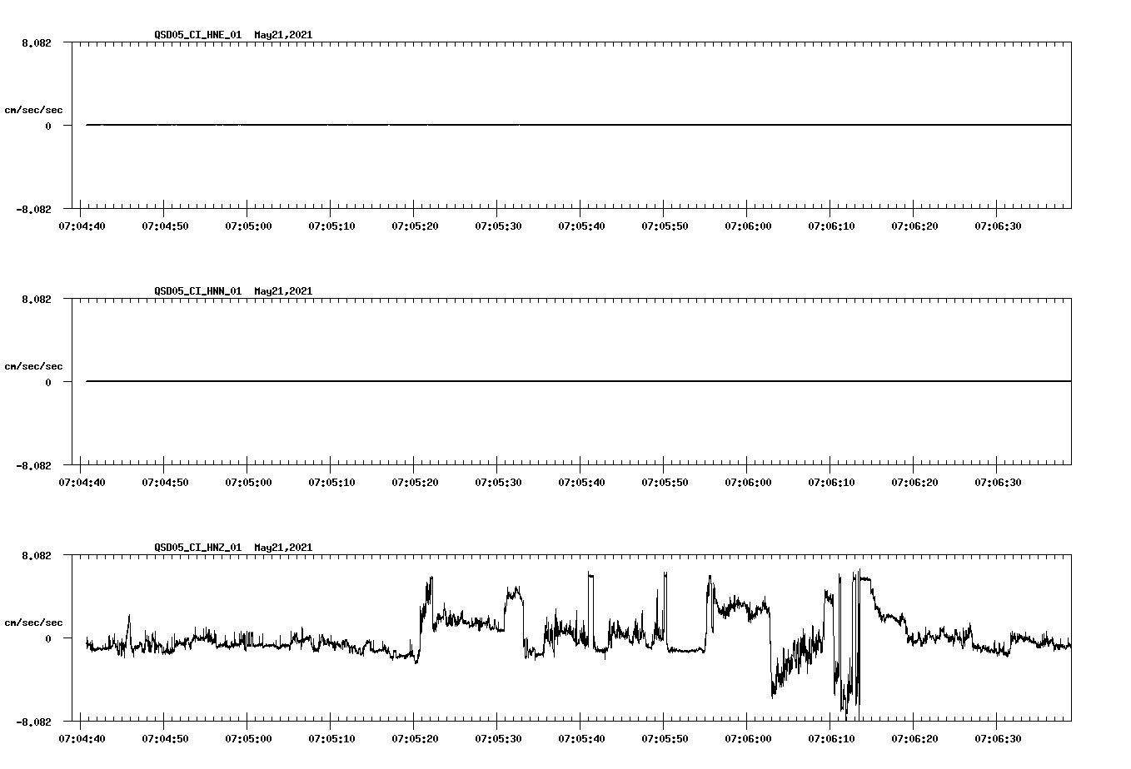
Task: Click the QSD05_CI_HNN_01 plot title
Action: pos(199,291)
